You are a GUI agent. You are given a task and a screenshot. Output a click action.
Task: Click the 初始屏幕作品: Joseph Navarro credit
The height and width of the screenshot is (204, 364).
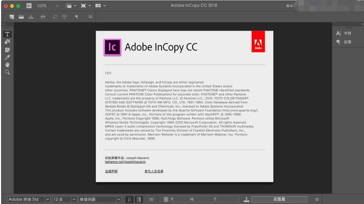[x=127, y=158]
